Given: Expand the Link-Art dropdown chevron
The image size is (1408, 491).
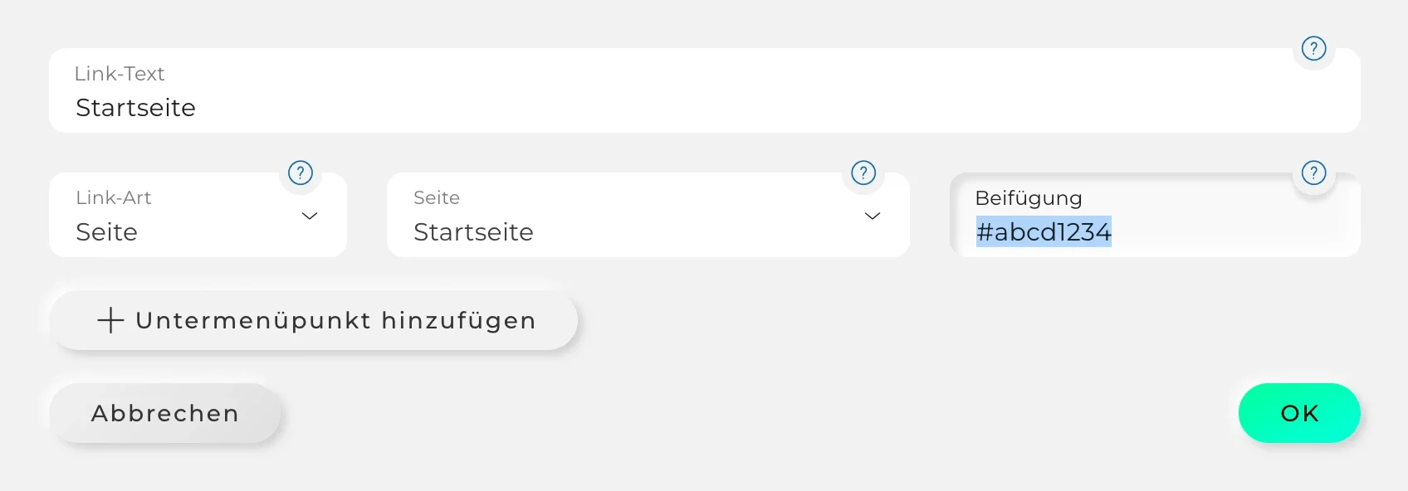Looking at the screenshot, I should (x=310, y=216).
